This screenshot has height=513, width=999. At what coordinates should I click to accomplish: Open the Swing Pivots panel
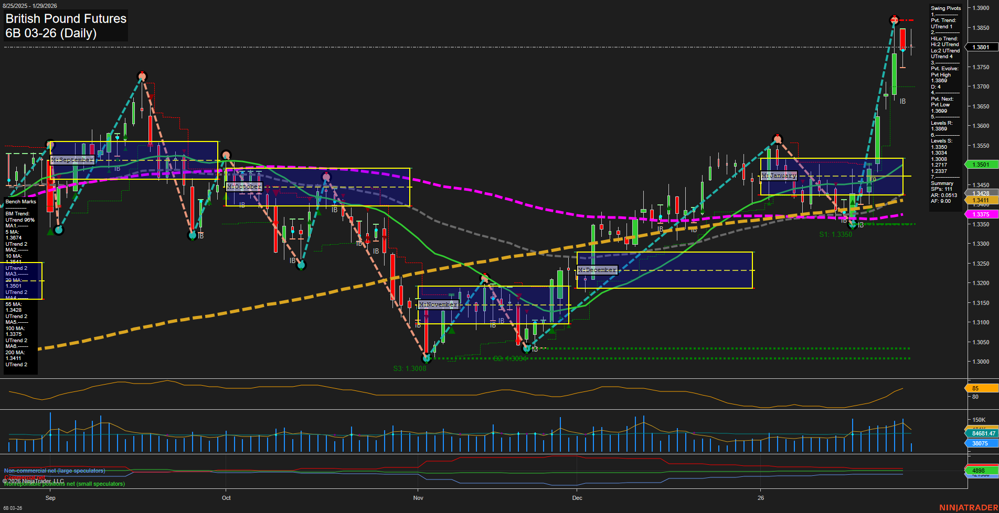947,8
